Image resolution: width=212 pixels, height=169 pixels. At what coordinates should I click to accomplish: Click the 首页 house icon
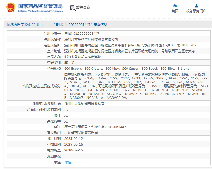[175, 6]
